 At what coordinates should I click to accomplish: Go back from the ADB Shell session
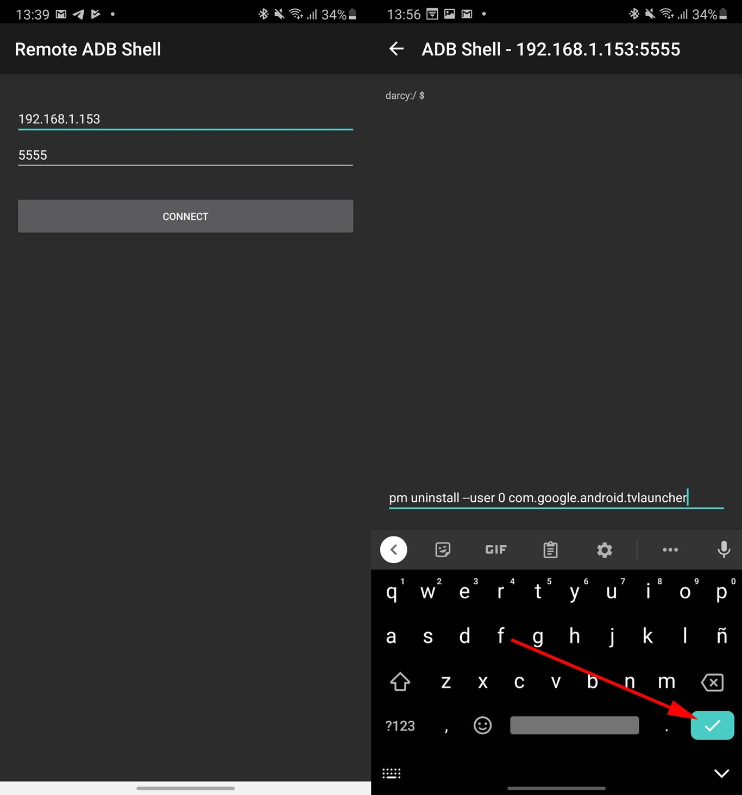(396, 49)
